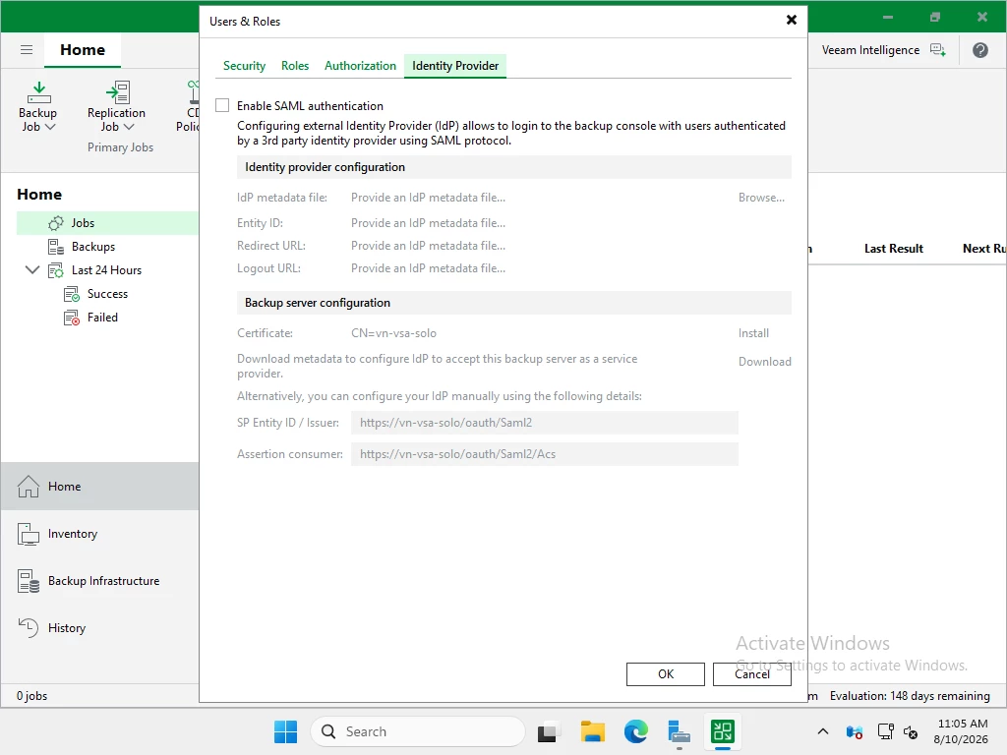Click the Success status icon
Viewport: 1007px width, 755px height.
(72, 294)
